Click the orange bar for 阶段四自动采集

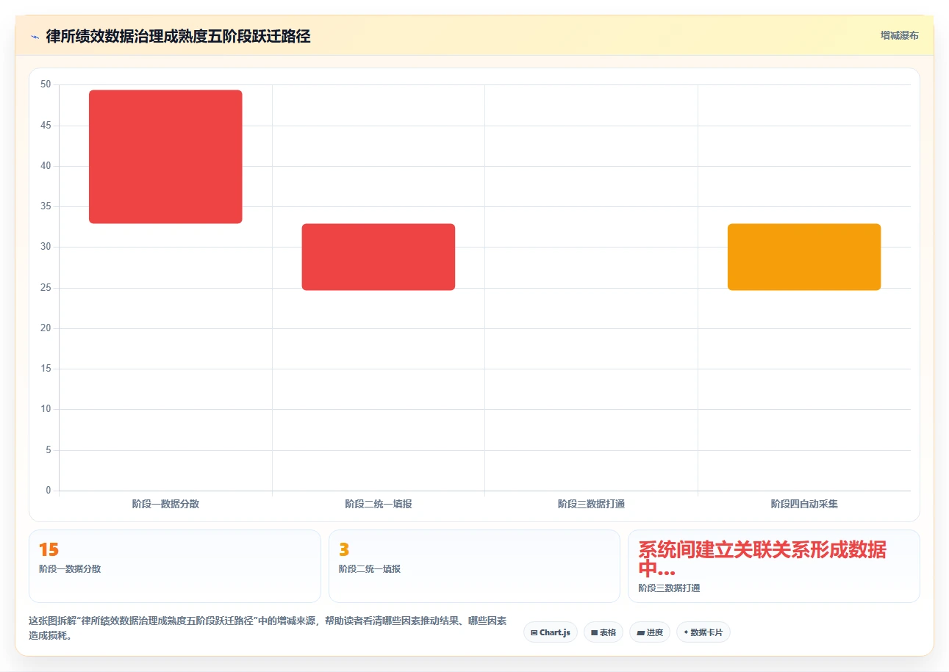(x=804, y=257)
